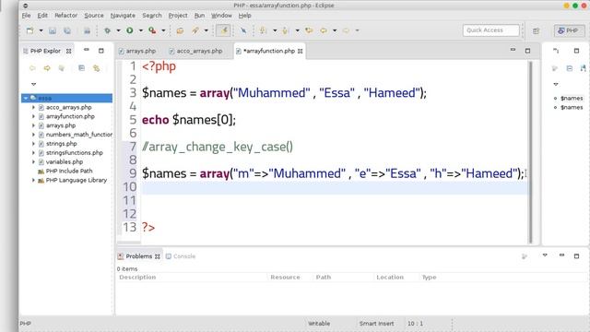This screenshot has height=332, width=590.
Task: Open the Previous Annotation dropdown arrow
Action: pos(297,30)
